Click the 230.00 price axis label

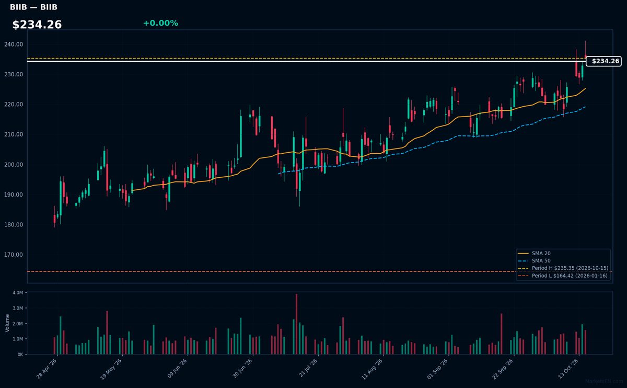pyautogui.click(x=14, y=75)
